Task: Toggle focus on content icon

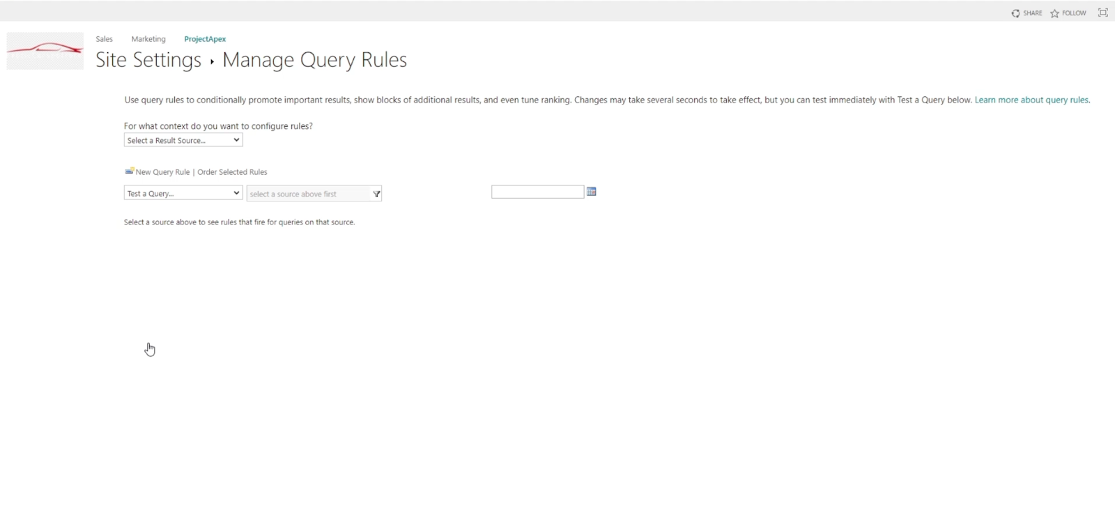Action: pyautogui.click(x=1102, y=13)
